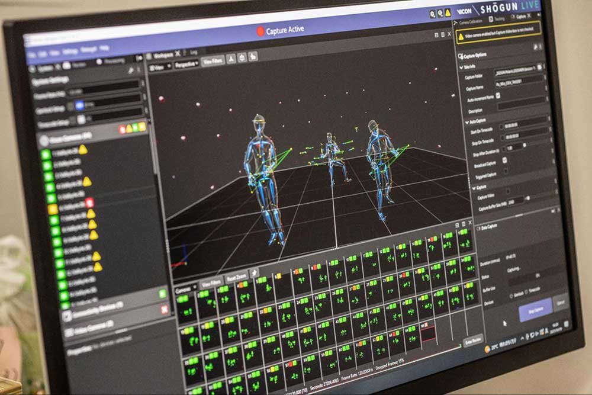Click the Reset Zoom button
The height and width of the screenshot is (395, 592).
(237, 278)
